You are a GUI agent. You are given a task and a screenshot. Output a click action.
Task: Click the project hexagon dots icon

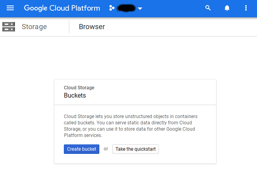(x=112, y=8)
